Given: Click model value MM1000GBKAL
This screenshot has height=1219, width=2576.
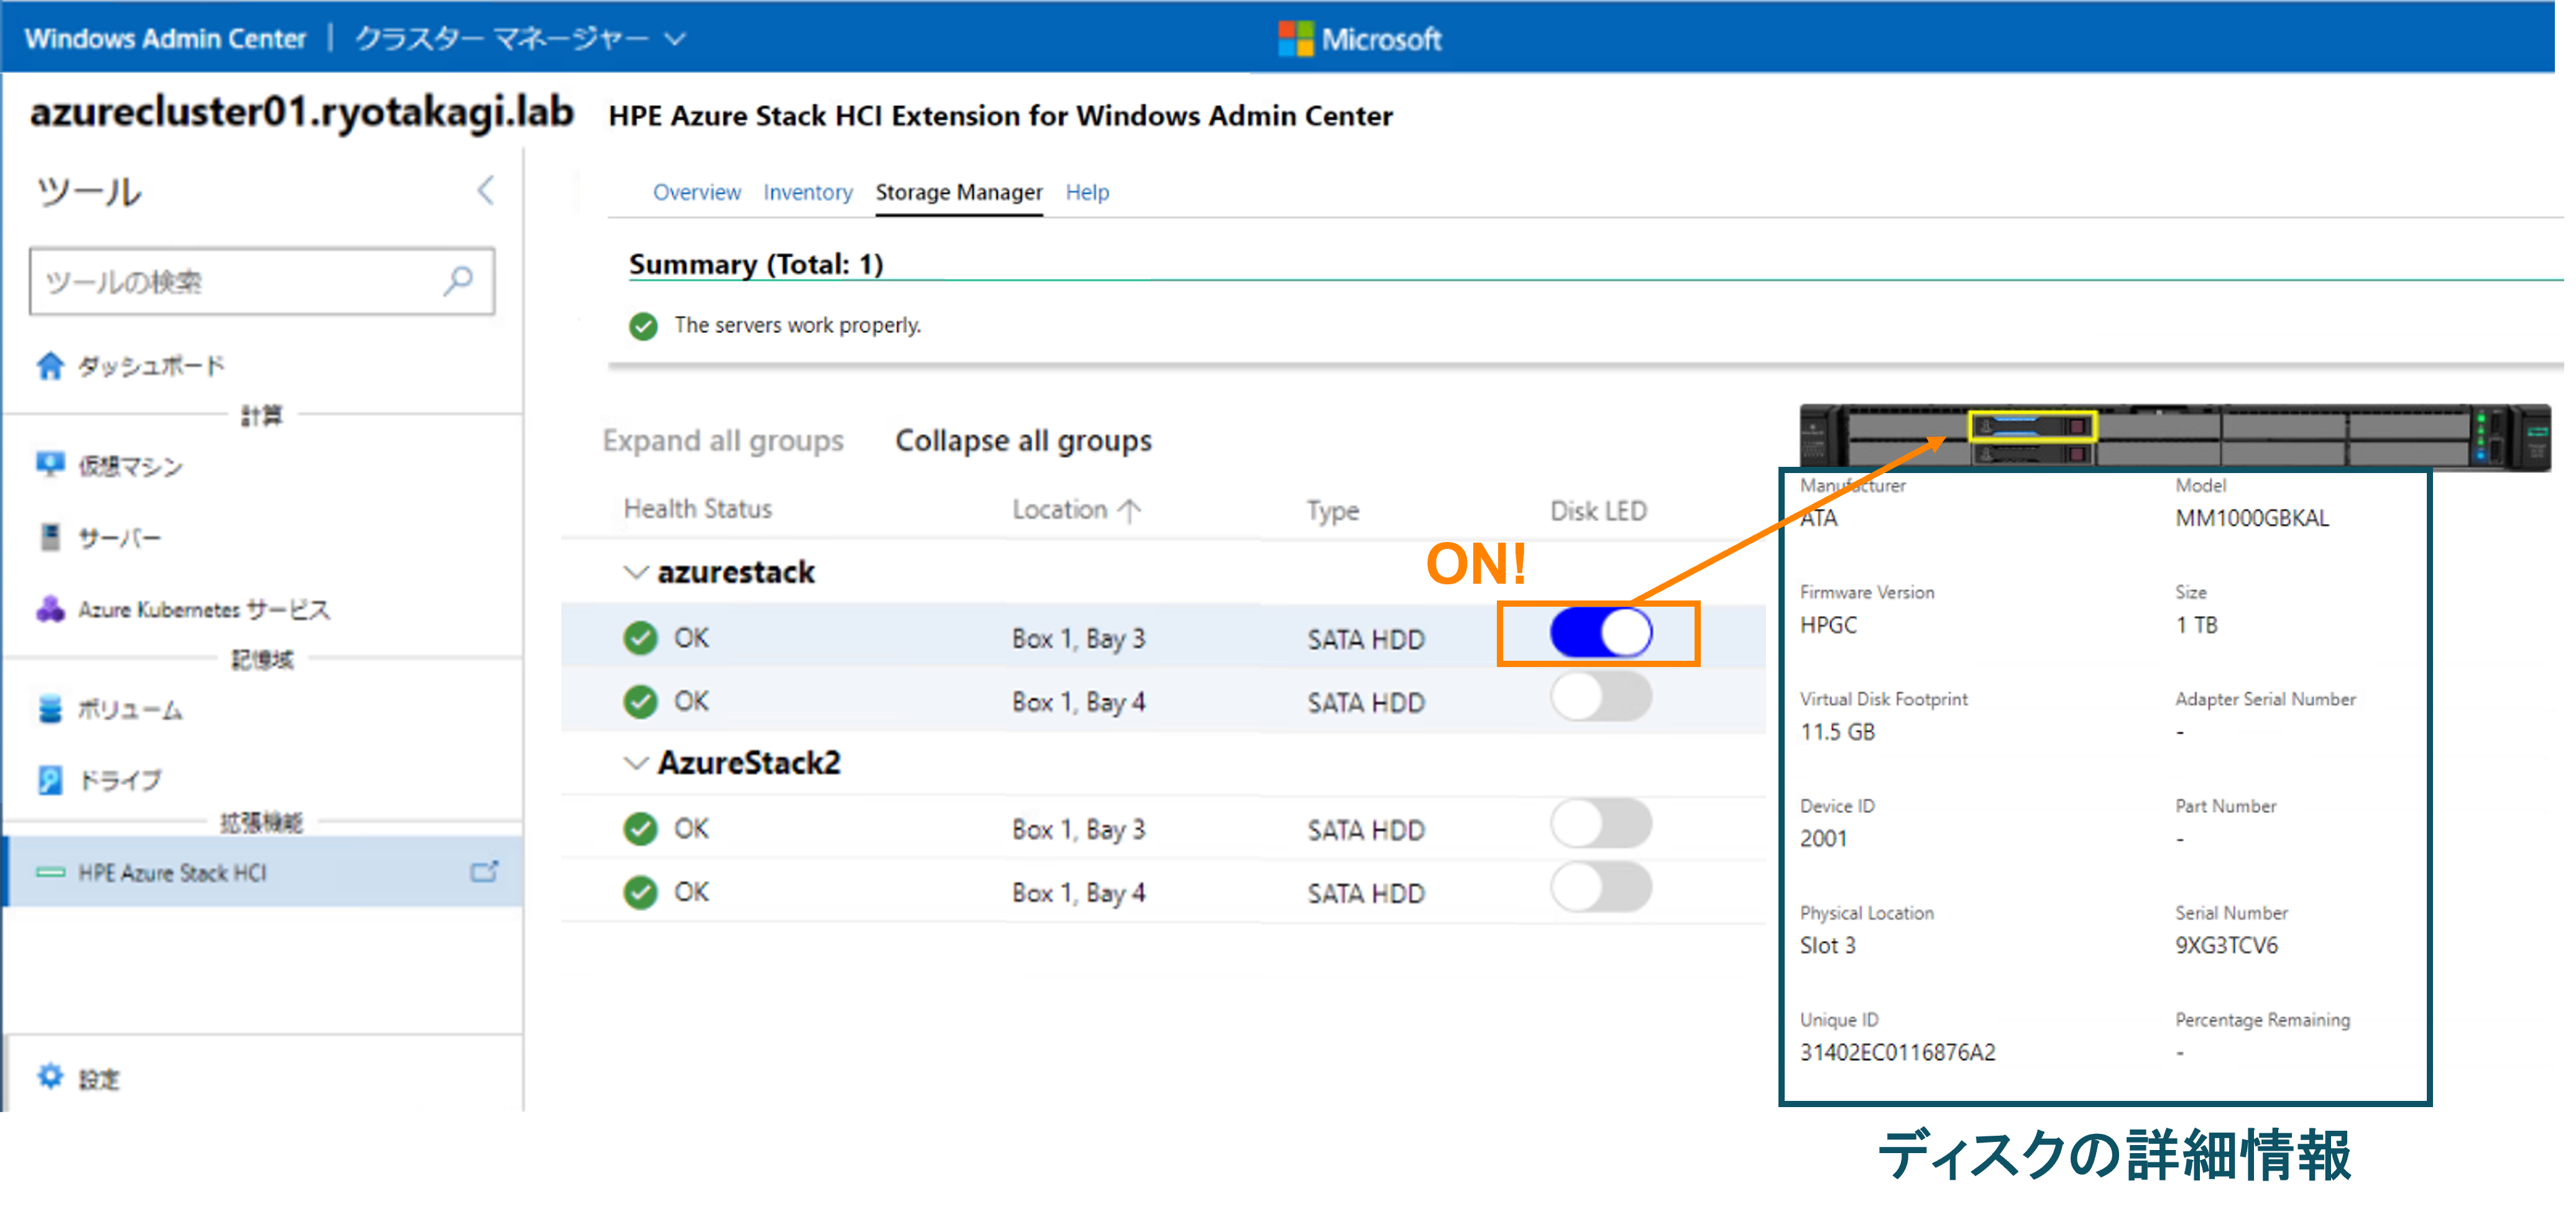Looking at the screenshot, I should 2252,518.
